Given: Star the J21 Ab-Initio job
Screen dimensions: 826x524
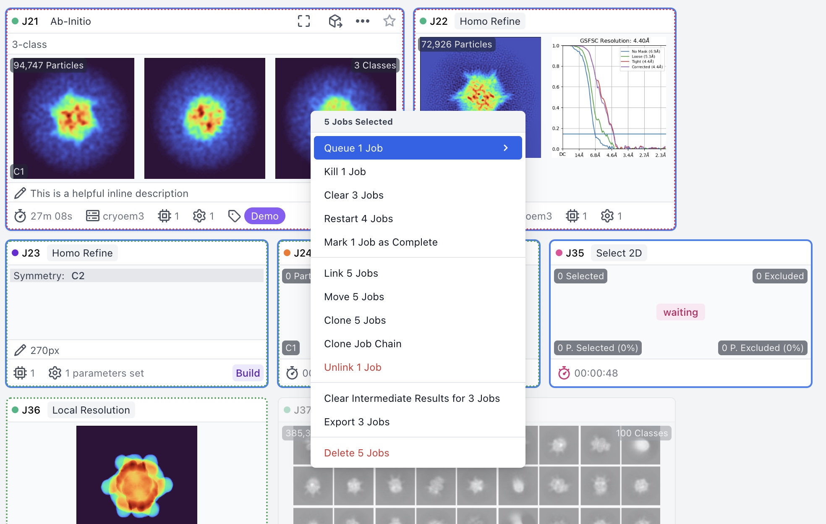Looking at the screenshot, I should [x=389, y=21].
